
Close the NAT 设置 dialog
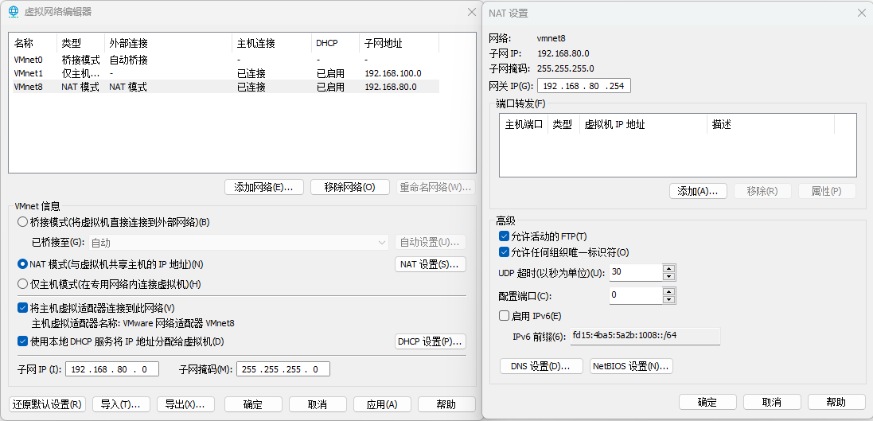[x=861, y=13]
